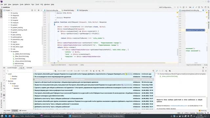Open _delete_form.html.twig in the project tree
Viewport: 210px width, 118px height.
click(22, 54)
